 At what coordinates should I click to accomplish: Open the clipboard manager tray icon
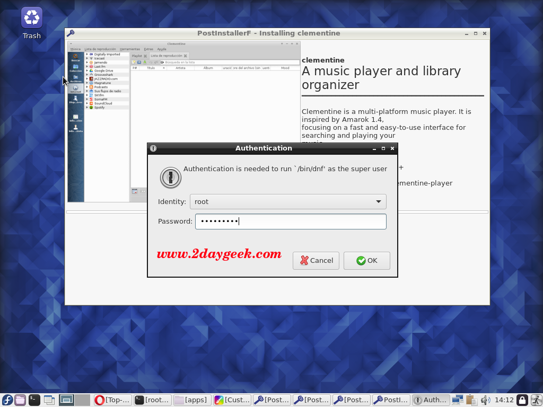click(x=471, y=400)
